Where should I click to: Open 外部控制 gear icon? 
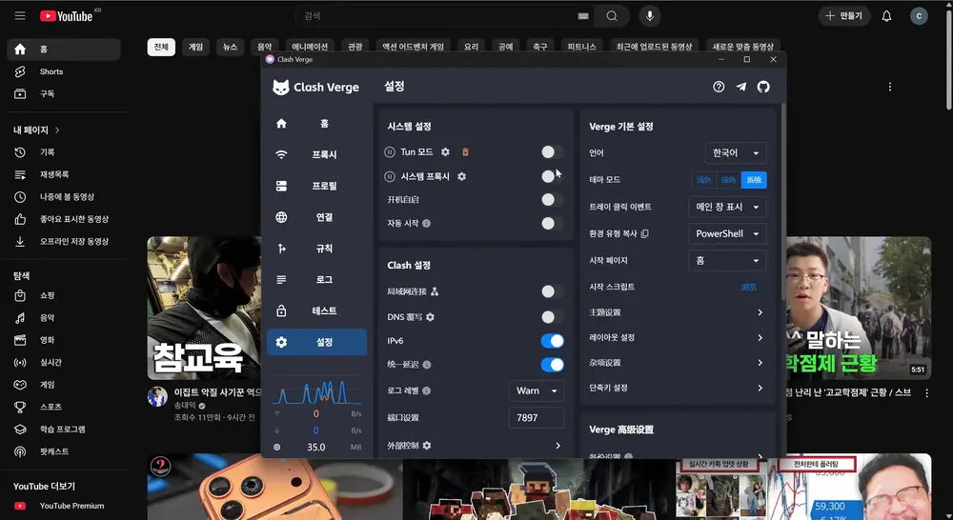point(427,446)
